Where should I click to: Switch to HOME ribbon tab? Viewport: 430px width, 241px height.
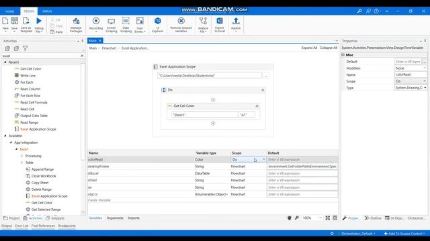9,11
